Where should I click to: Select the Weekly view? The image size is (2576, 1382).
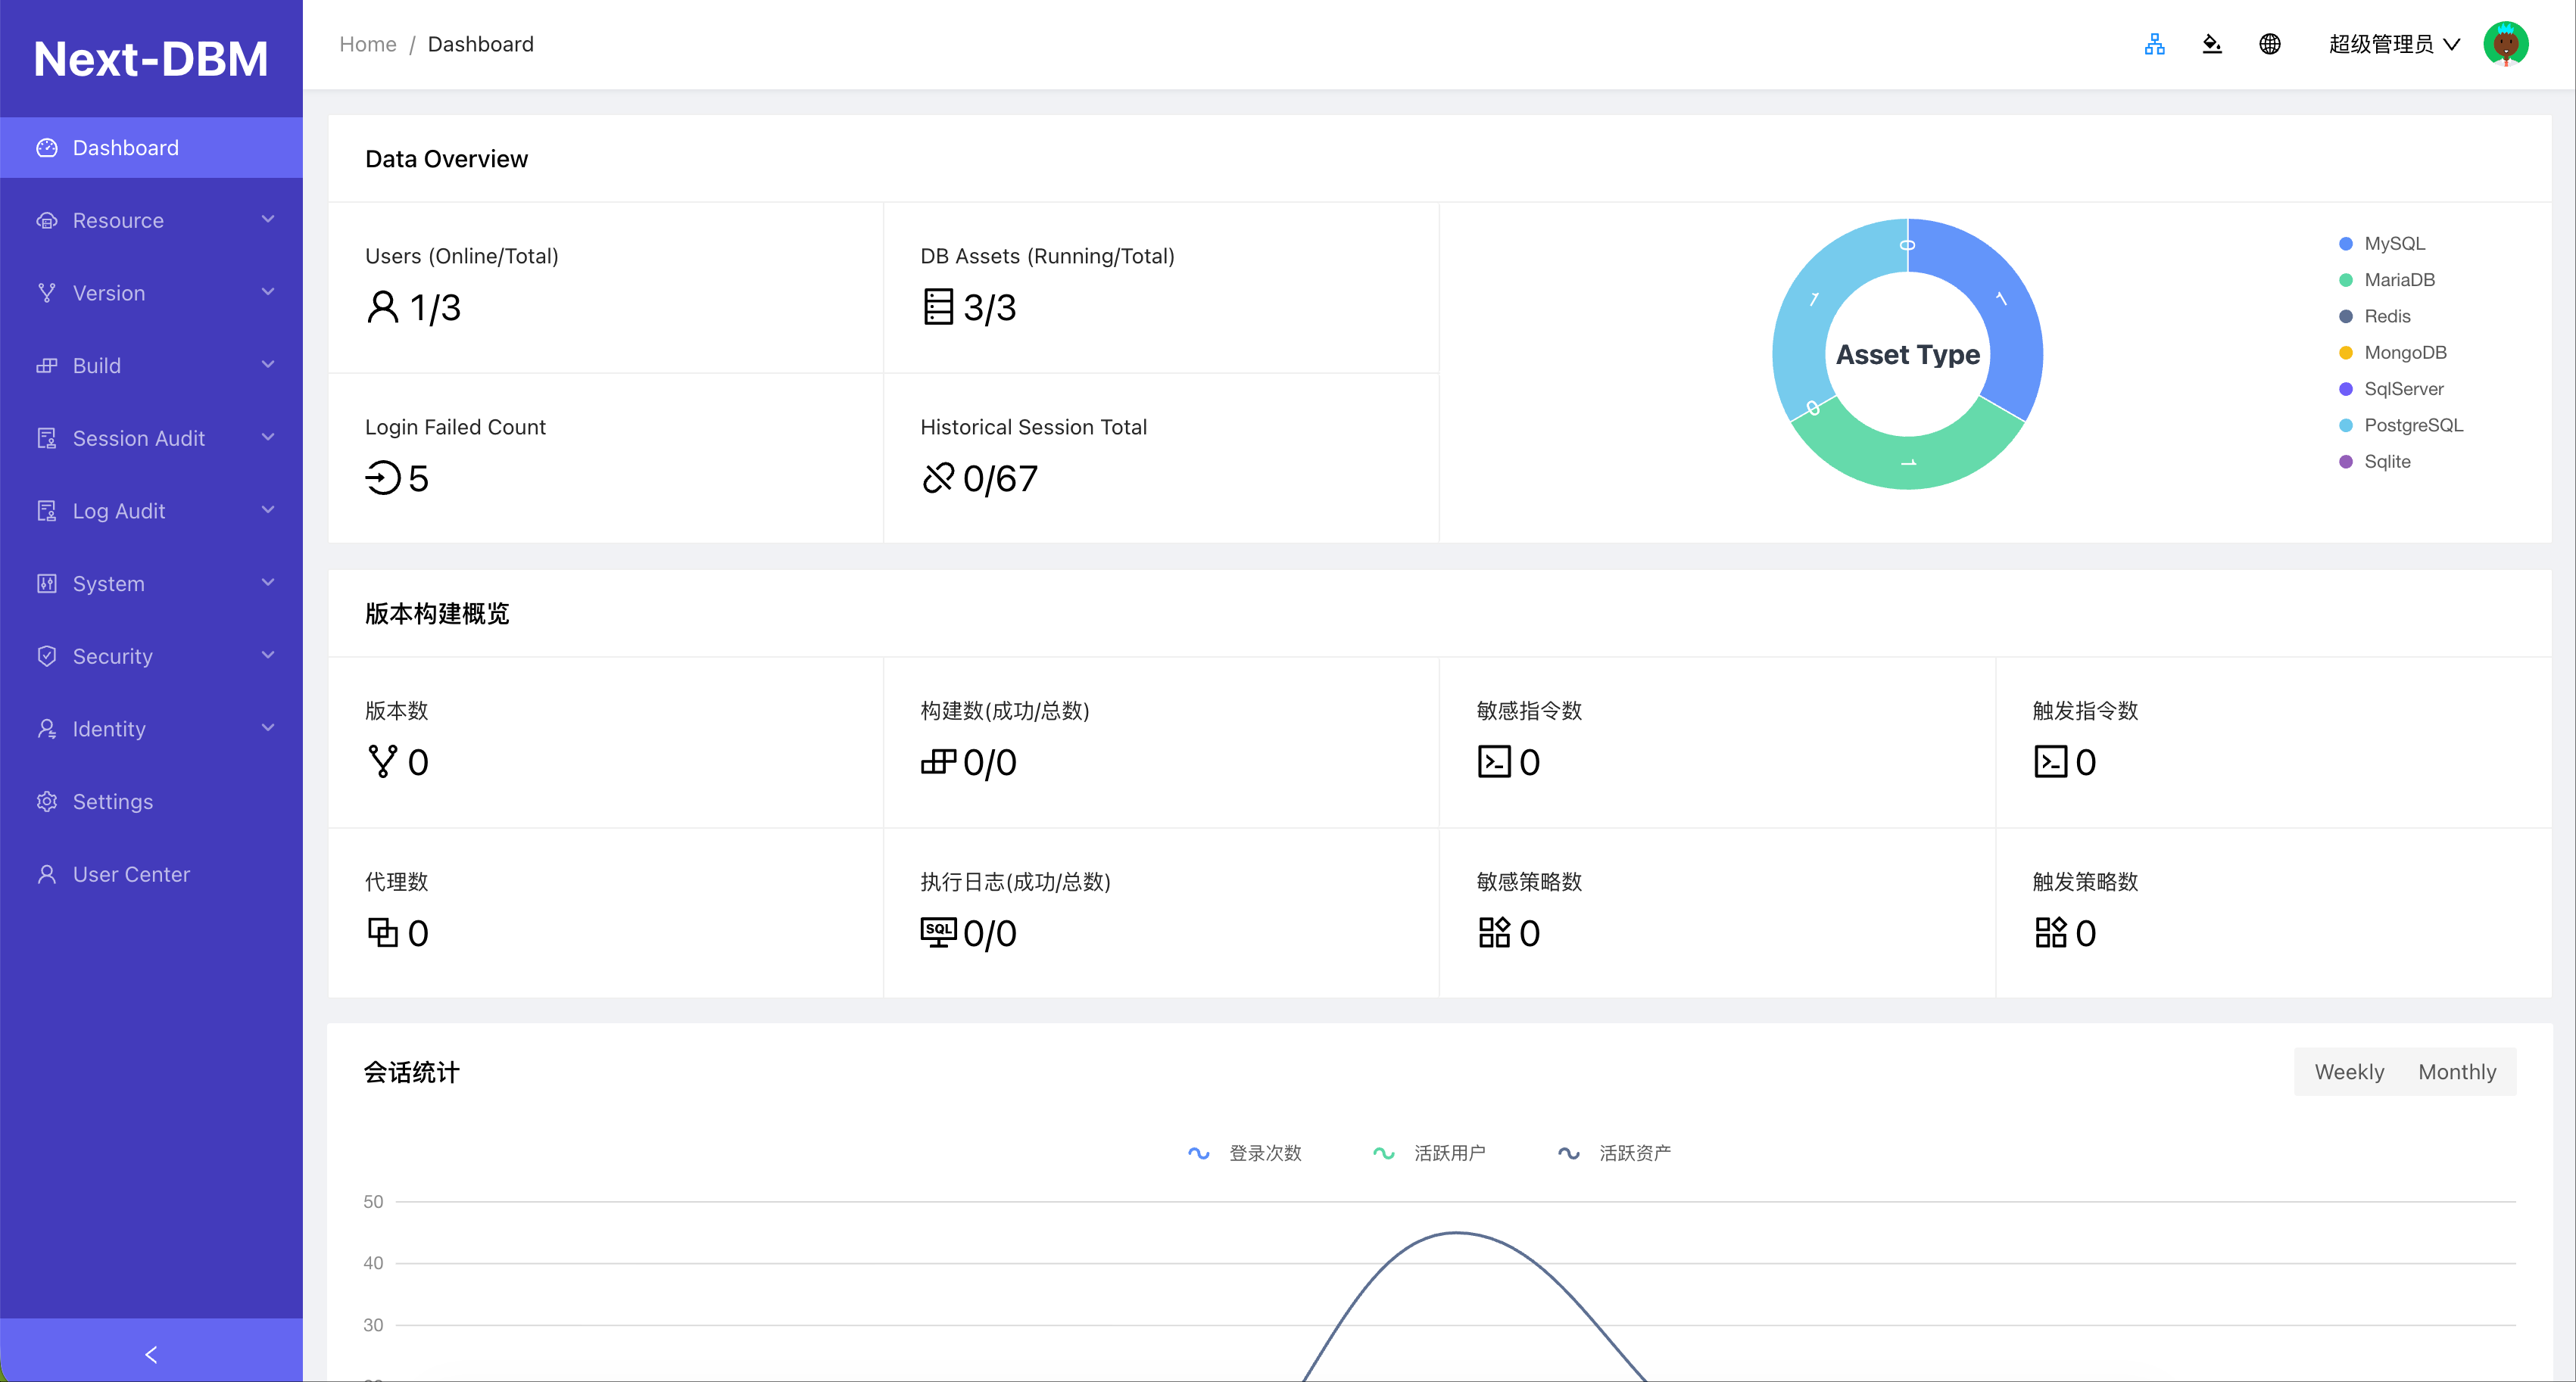(2348, 1071)
